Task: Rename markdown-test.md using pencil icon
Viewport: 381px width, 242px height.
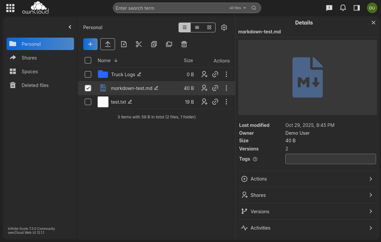Action: [156, 88]
